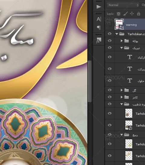This screenshot has width=145, height=165.
Task: Click the T icon of ارکباد layer
Action: [130, 57]
